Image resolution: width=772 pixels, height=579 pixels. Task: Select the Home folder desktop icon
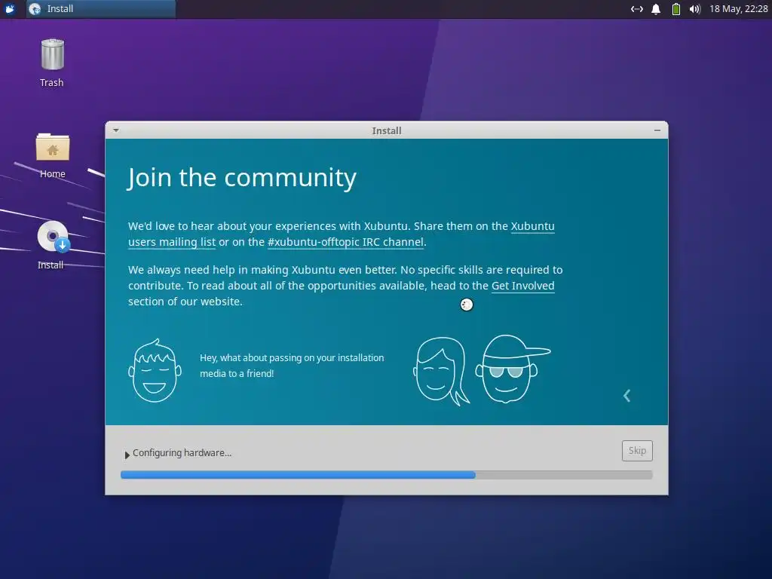pos(52,155)
